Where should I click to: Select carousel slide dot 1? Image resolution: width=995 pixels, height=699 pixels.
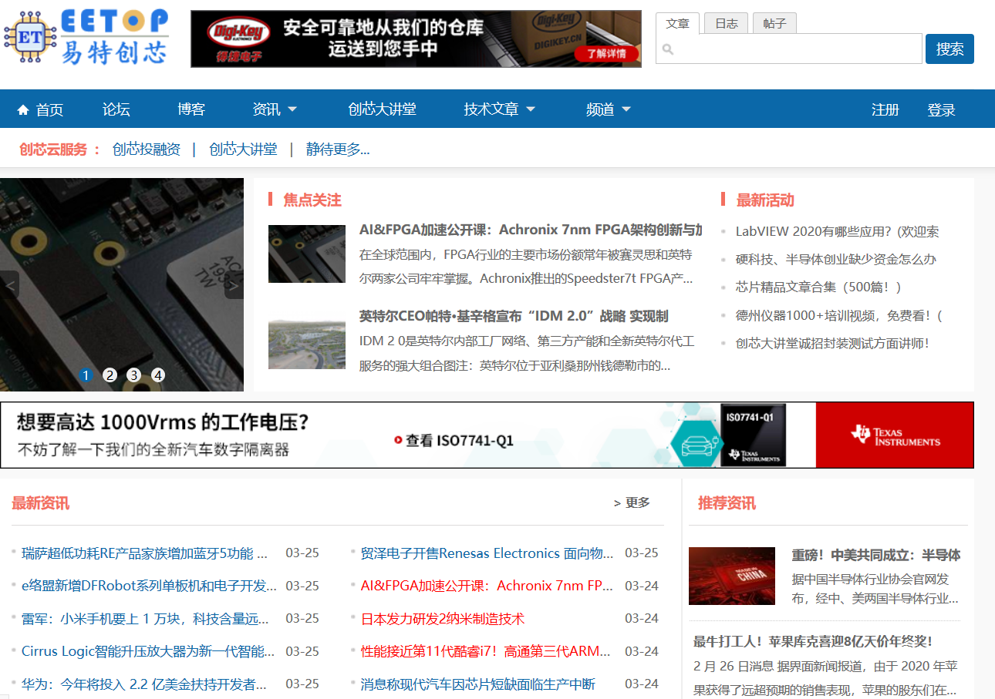pos(86,375)
